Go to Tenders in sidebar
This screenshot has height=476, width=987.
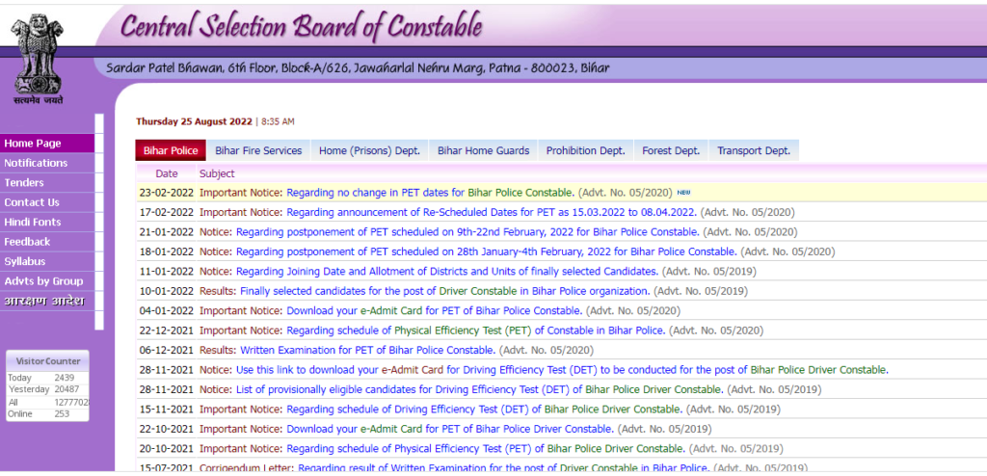click(47, 182)
